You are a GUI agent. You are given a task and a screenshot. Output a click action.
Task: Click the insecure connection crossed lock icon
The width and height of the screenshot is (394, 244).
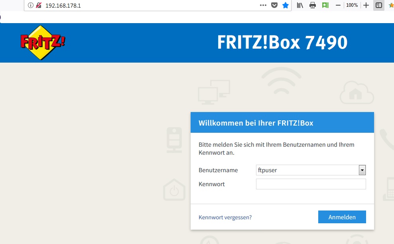coord(39,5)
